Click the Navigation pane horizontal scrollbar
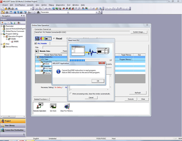The width and height of the screenshot is (182, 141). pos(13,116)
